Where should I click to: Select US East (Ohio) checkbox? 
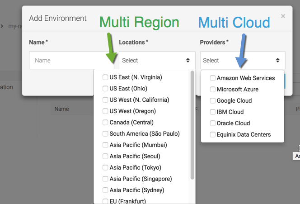(x=105, y=89)
